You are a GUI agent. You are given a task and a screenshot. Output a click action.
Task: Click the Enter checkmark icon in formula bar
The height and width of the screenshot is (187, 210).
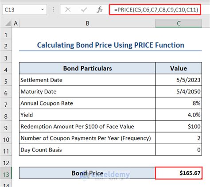pyautogui.click(x=84, y=10)
